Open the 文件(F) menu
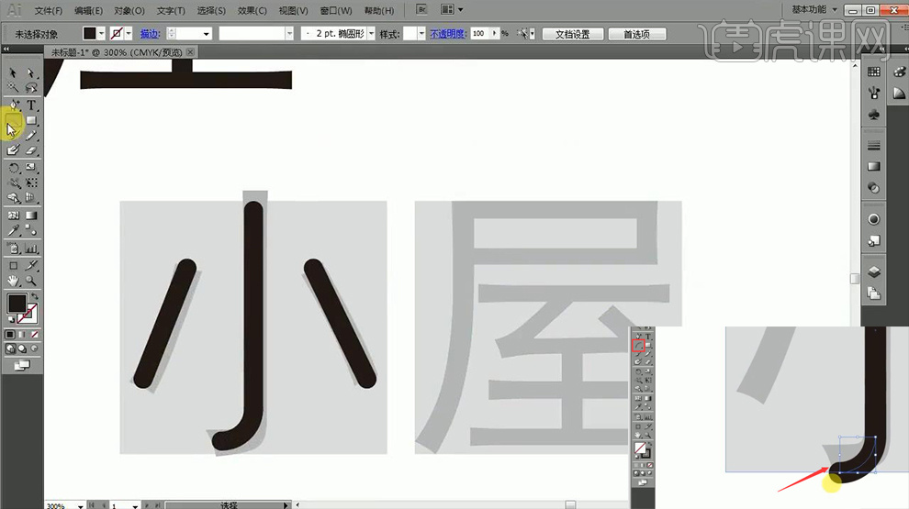This screenshot has width=909, height=509. [49, 11]
